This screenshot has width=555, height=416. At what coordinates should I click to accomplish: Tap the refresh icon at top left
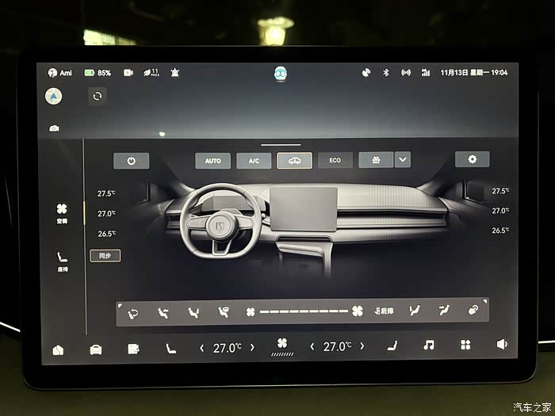click(x=97, y=96)
